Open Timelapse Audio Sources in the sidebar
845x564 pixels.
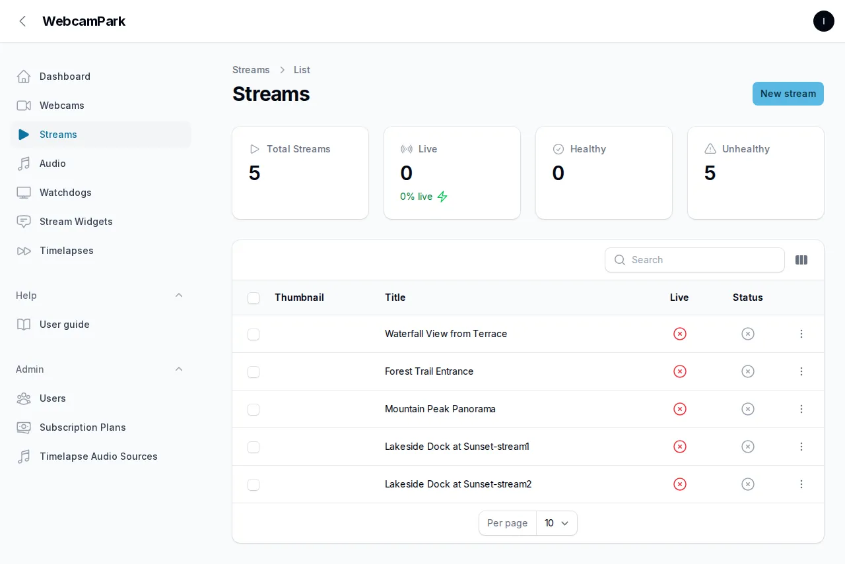pyautogui.click(x=101, y=456)
